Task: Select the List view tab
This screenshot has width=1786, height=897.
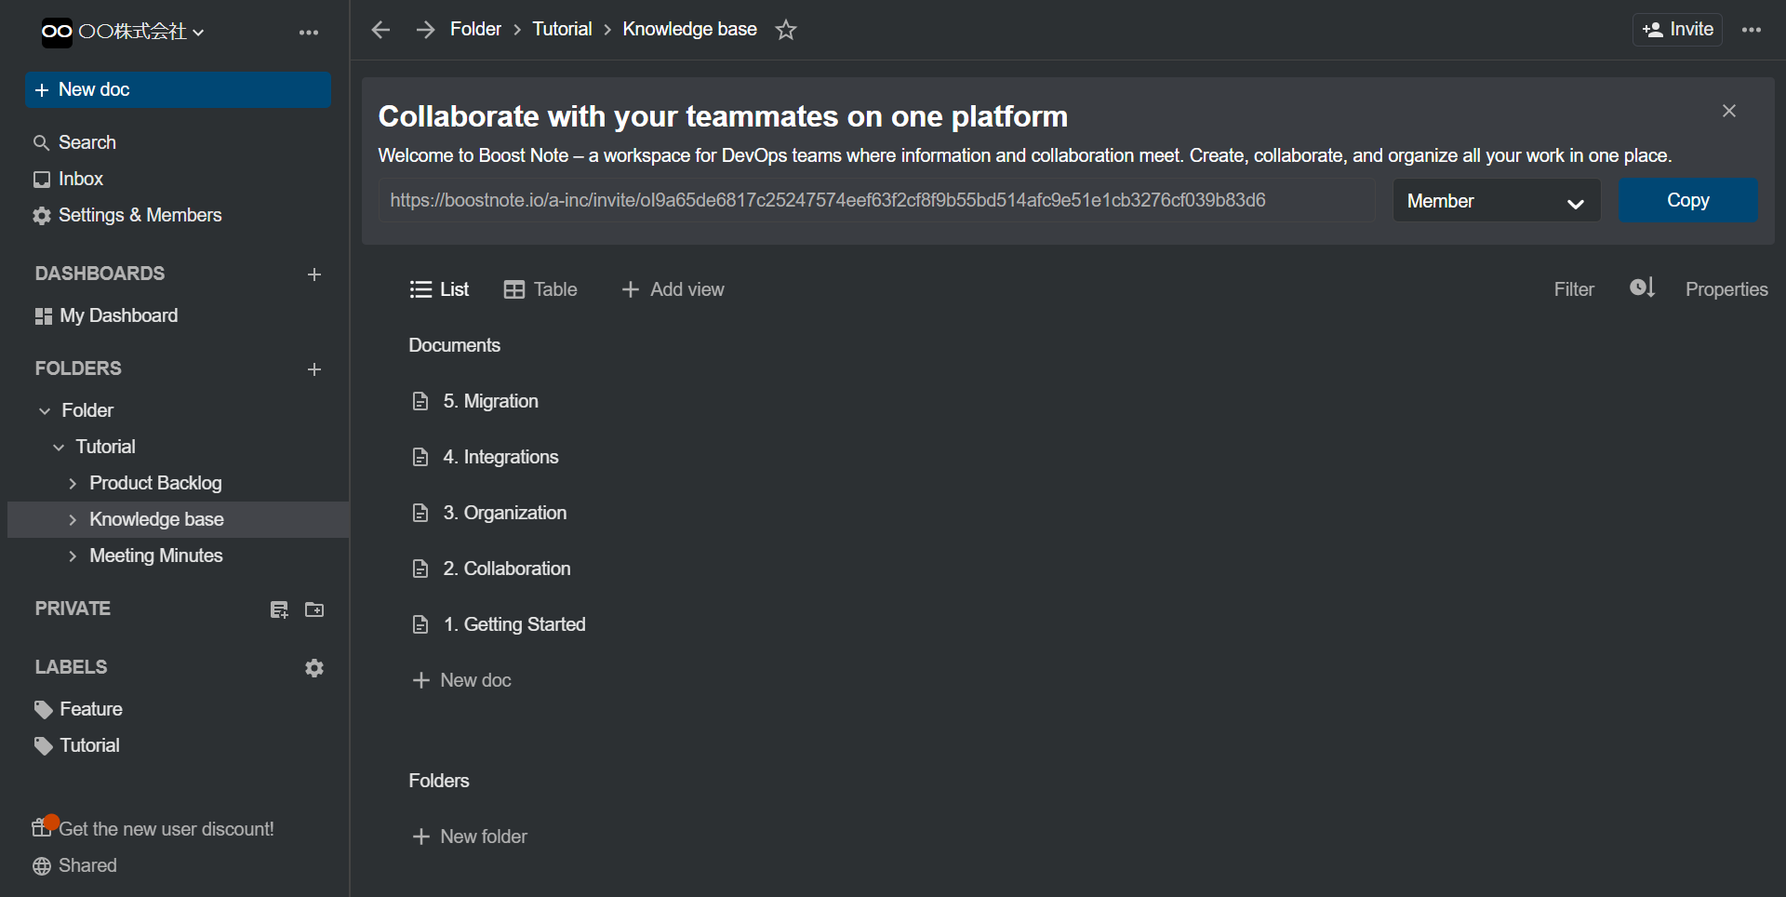Action: click(439, 289)
